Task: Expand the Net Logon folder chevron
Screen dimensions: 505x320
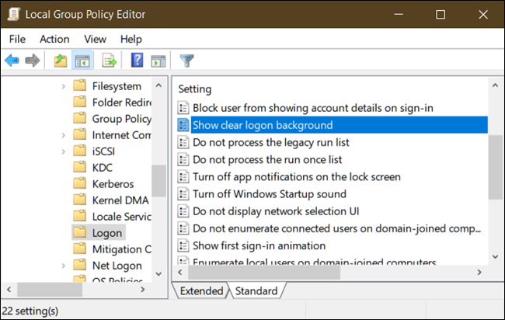Action: coord(64,266)
